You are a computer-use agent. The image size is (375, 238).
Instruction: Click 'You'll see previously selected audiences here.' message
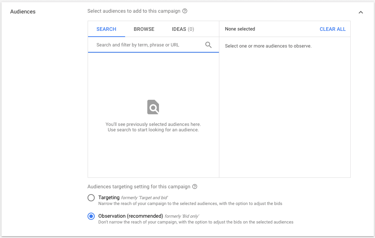pyautogui.click(x=153, y=124)
